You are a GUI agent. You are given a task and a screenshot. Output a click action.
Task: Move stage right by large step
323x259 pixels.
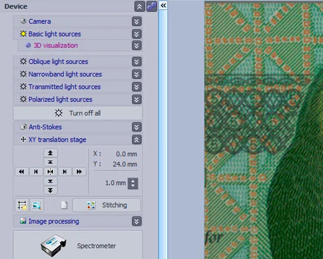tap(79, 172)
